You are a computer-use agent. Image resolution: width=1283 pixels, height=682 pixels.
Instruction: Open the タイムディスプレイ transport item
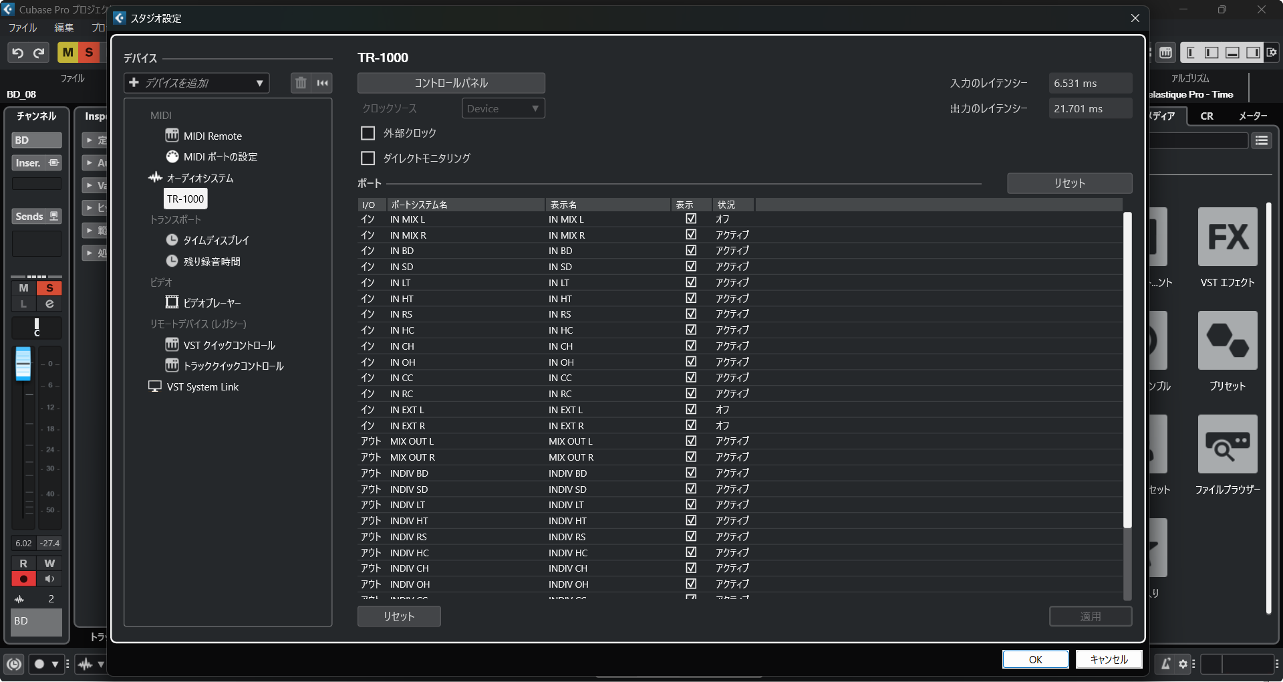(x=215, y=240)
